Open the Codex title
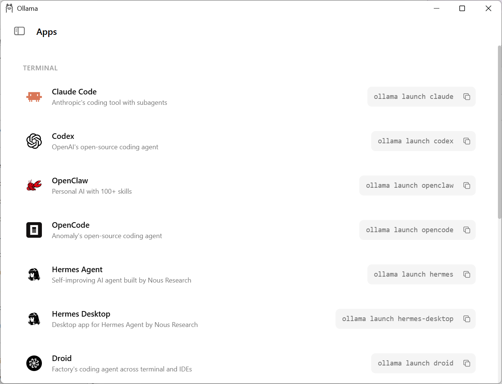502x384 pixels. point(63,136)
